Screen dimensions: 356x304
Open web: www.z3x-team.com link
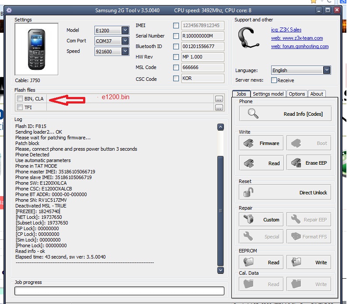coord(297,38)
